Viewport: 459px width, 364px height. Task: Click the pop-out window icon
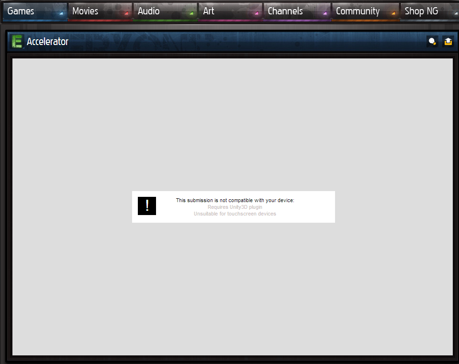tap(448, 42)
